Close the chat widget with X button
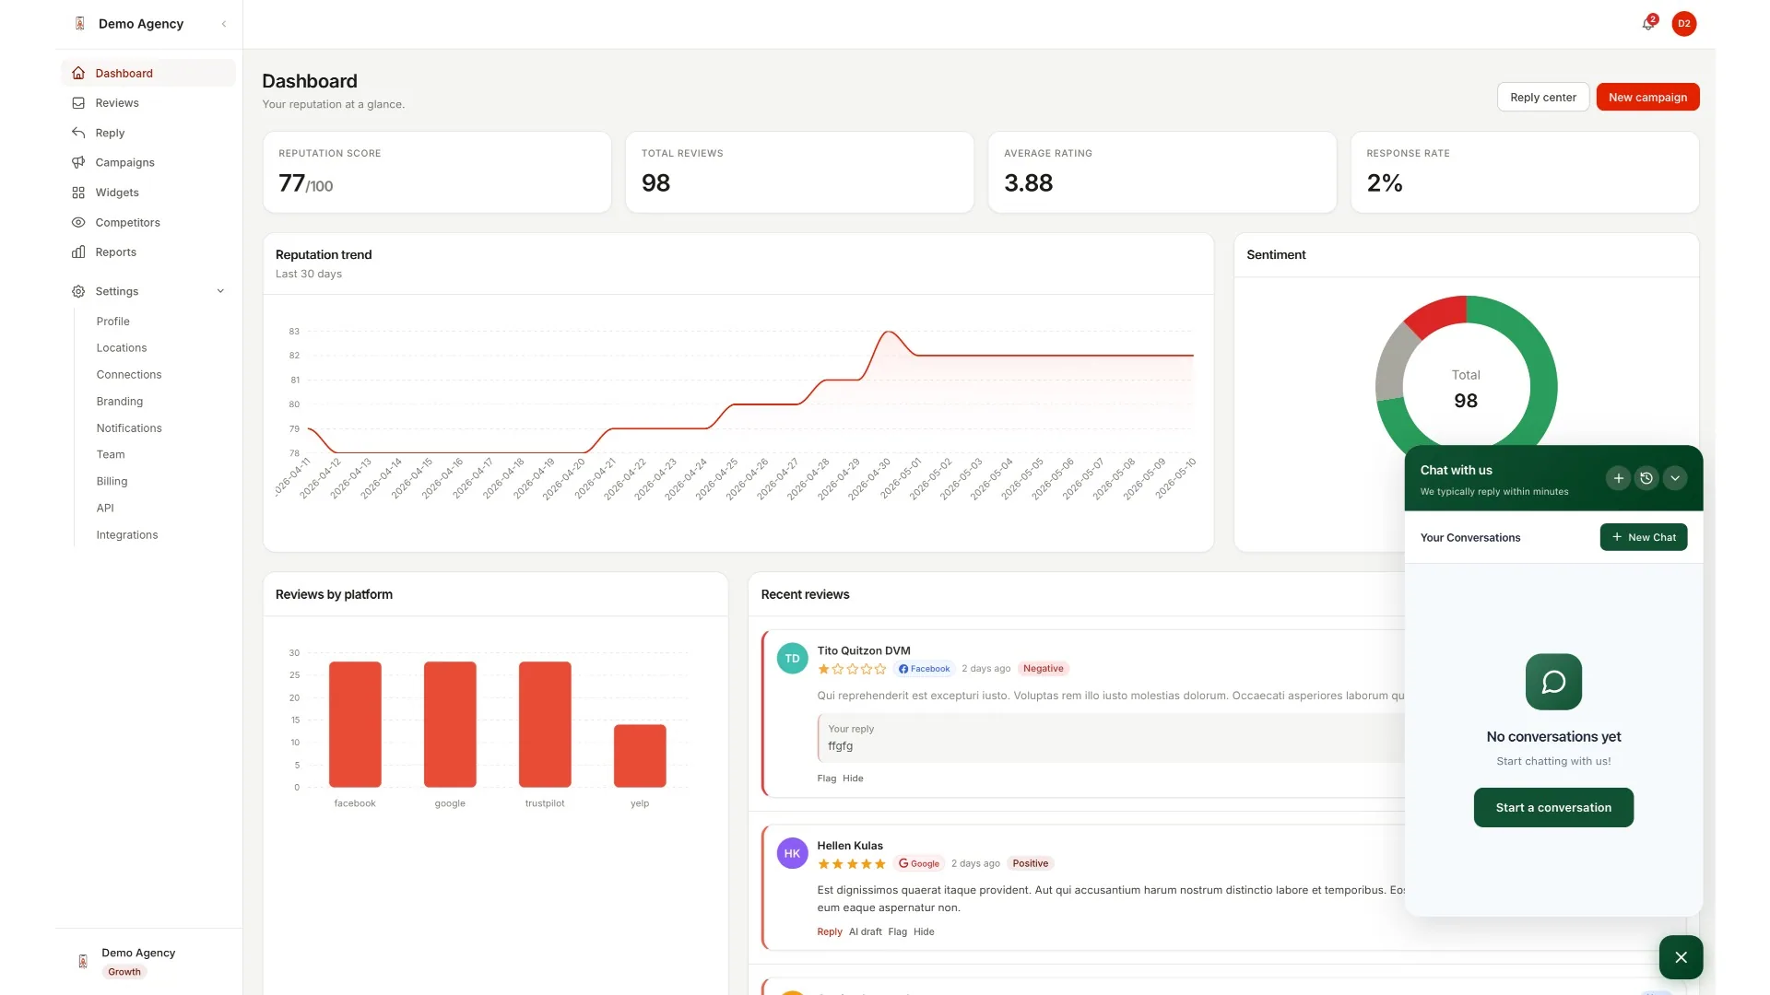The width and height of the screenshot is (1770, 995). pyautogui.click(x=1681, y=957)
